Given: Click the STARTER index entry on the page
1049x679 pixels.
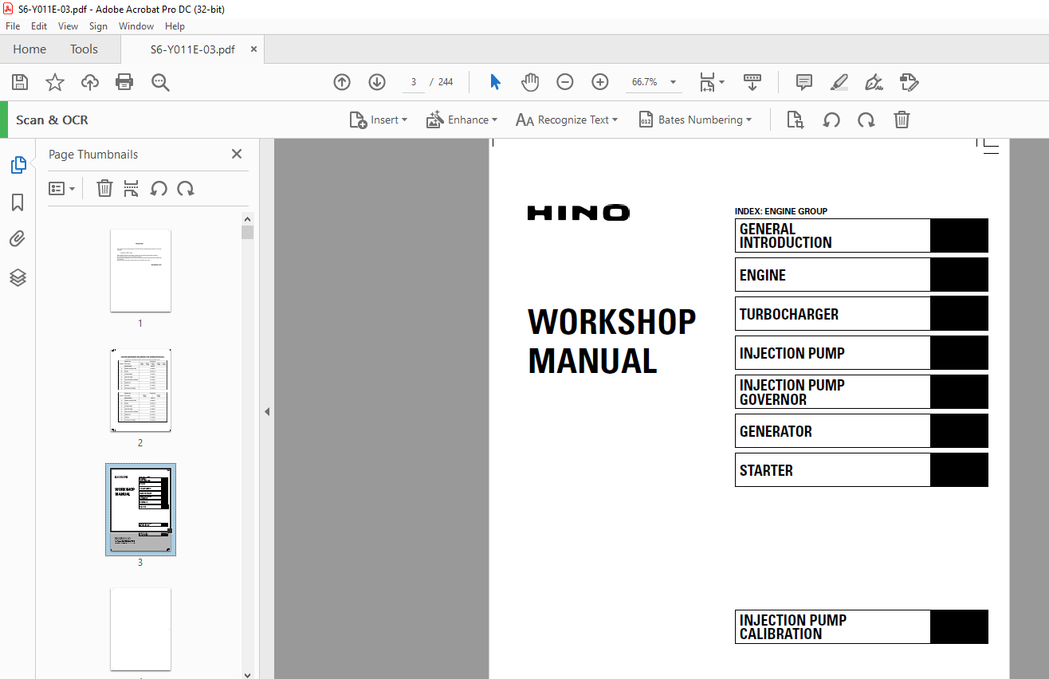Looking at the screenshot, I should (862, 470).
